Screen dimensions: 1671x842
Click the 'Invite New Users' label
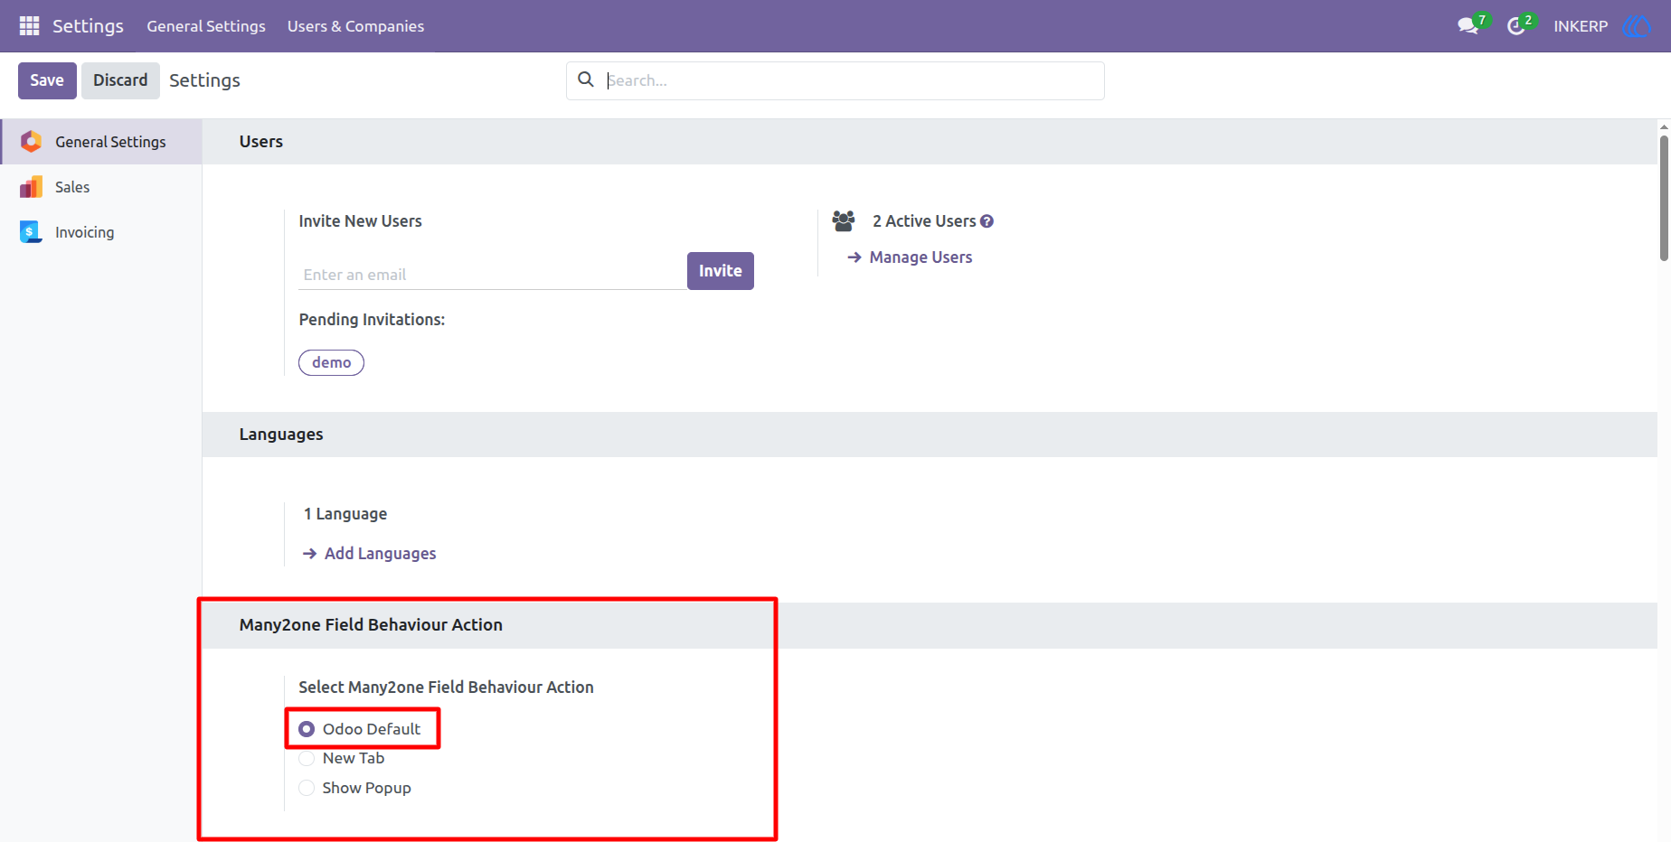coord(360,221)
